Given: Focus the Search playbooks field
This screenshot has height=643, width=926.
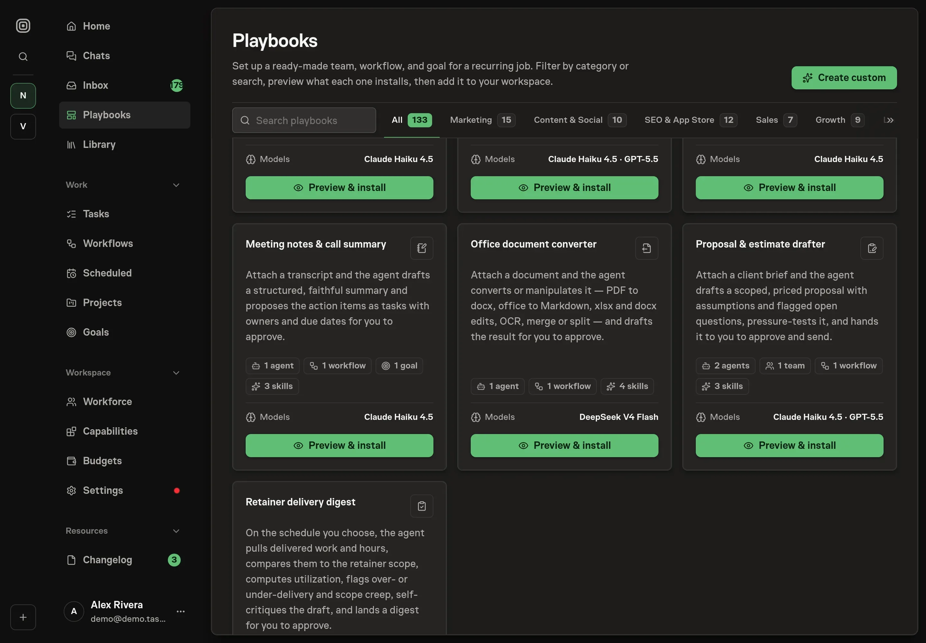Looking at the screenshot, I should 304,120.
